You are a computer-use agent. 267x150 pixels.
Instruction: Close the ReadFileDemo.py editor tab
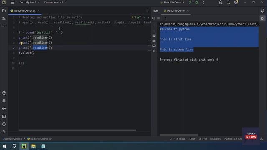38,11
